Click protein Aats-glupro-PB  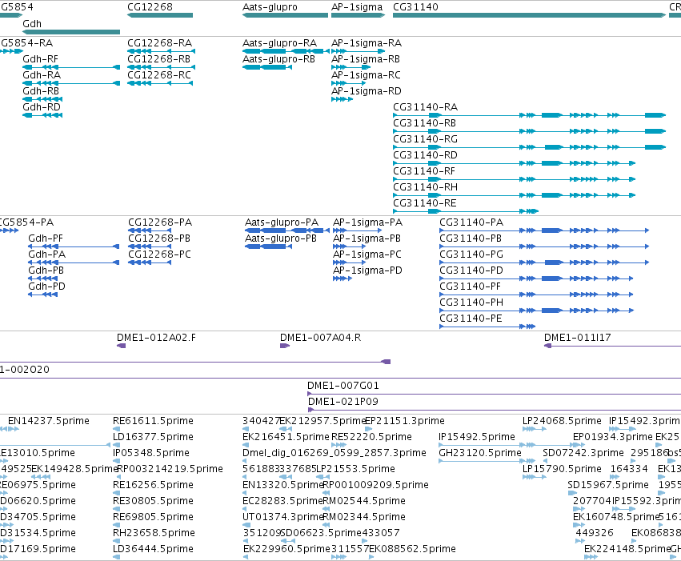coord(281,238)
